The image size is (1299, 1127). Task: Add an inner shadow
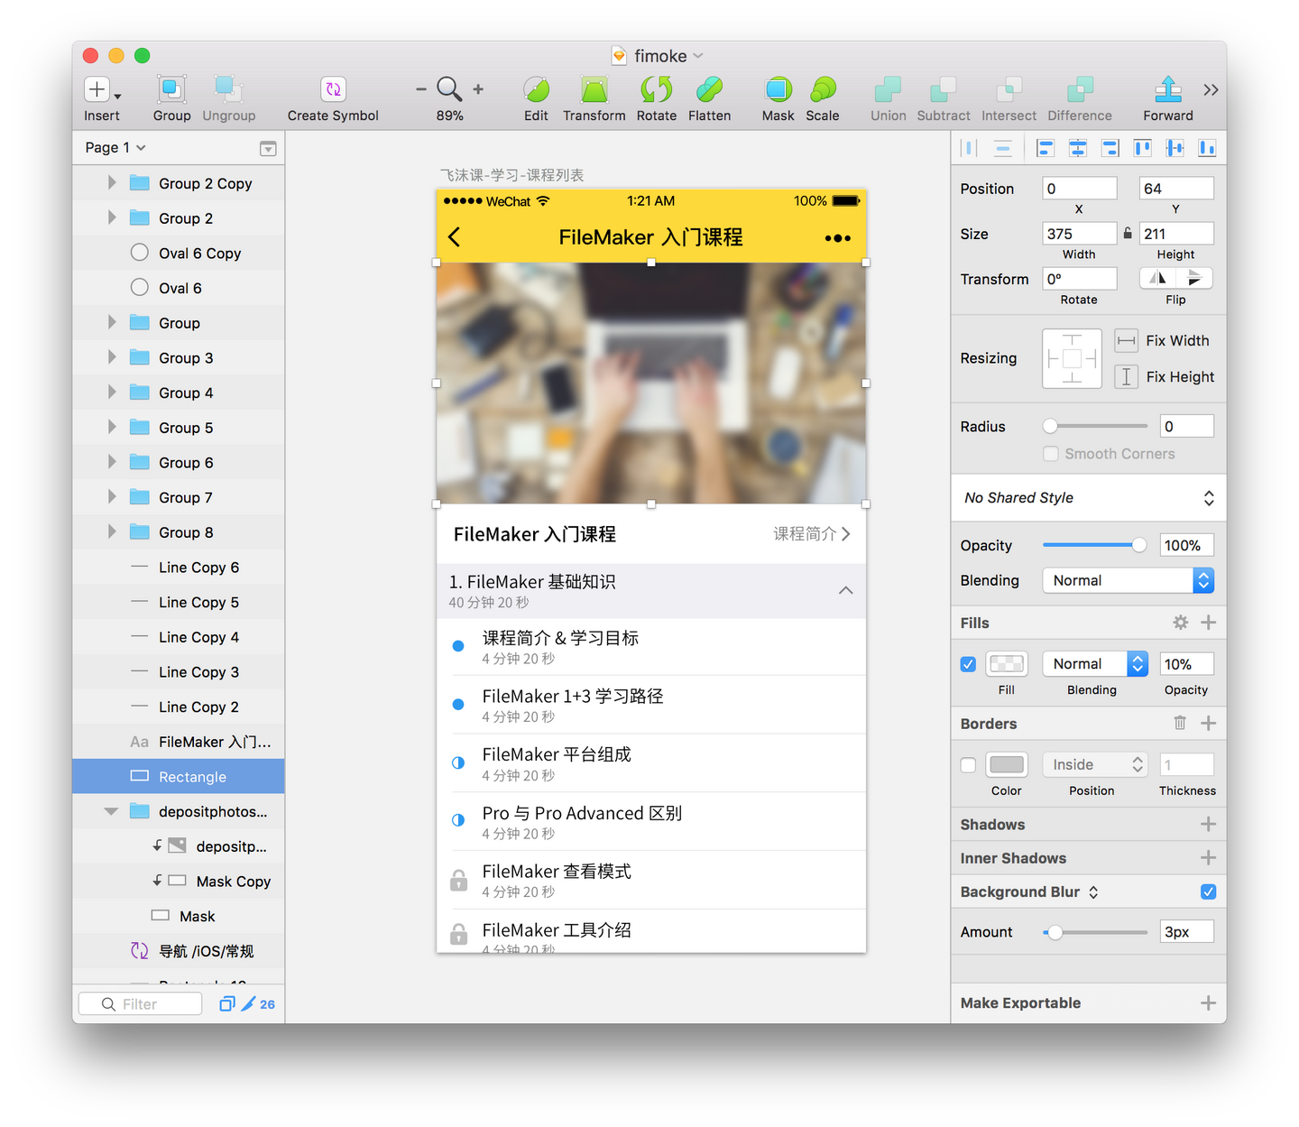[1209, 858]
